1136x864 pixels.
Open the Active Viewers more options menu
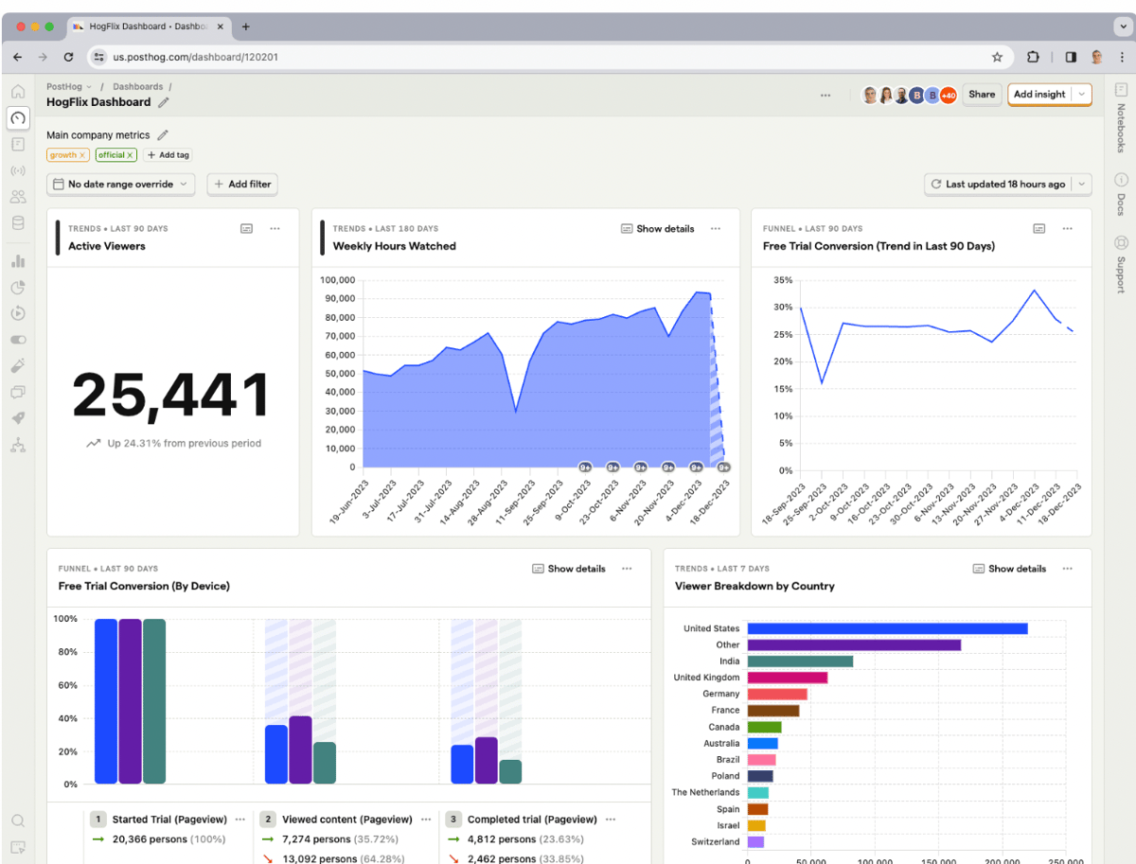[275, 229]
